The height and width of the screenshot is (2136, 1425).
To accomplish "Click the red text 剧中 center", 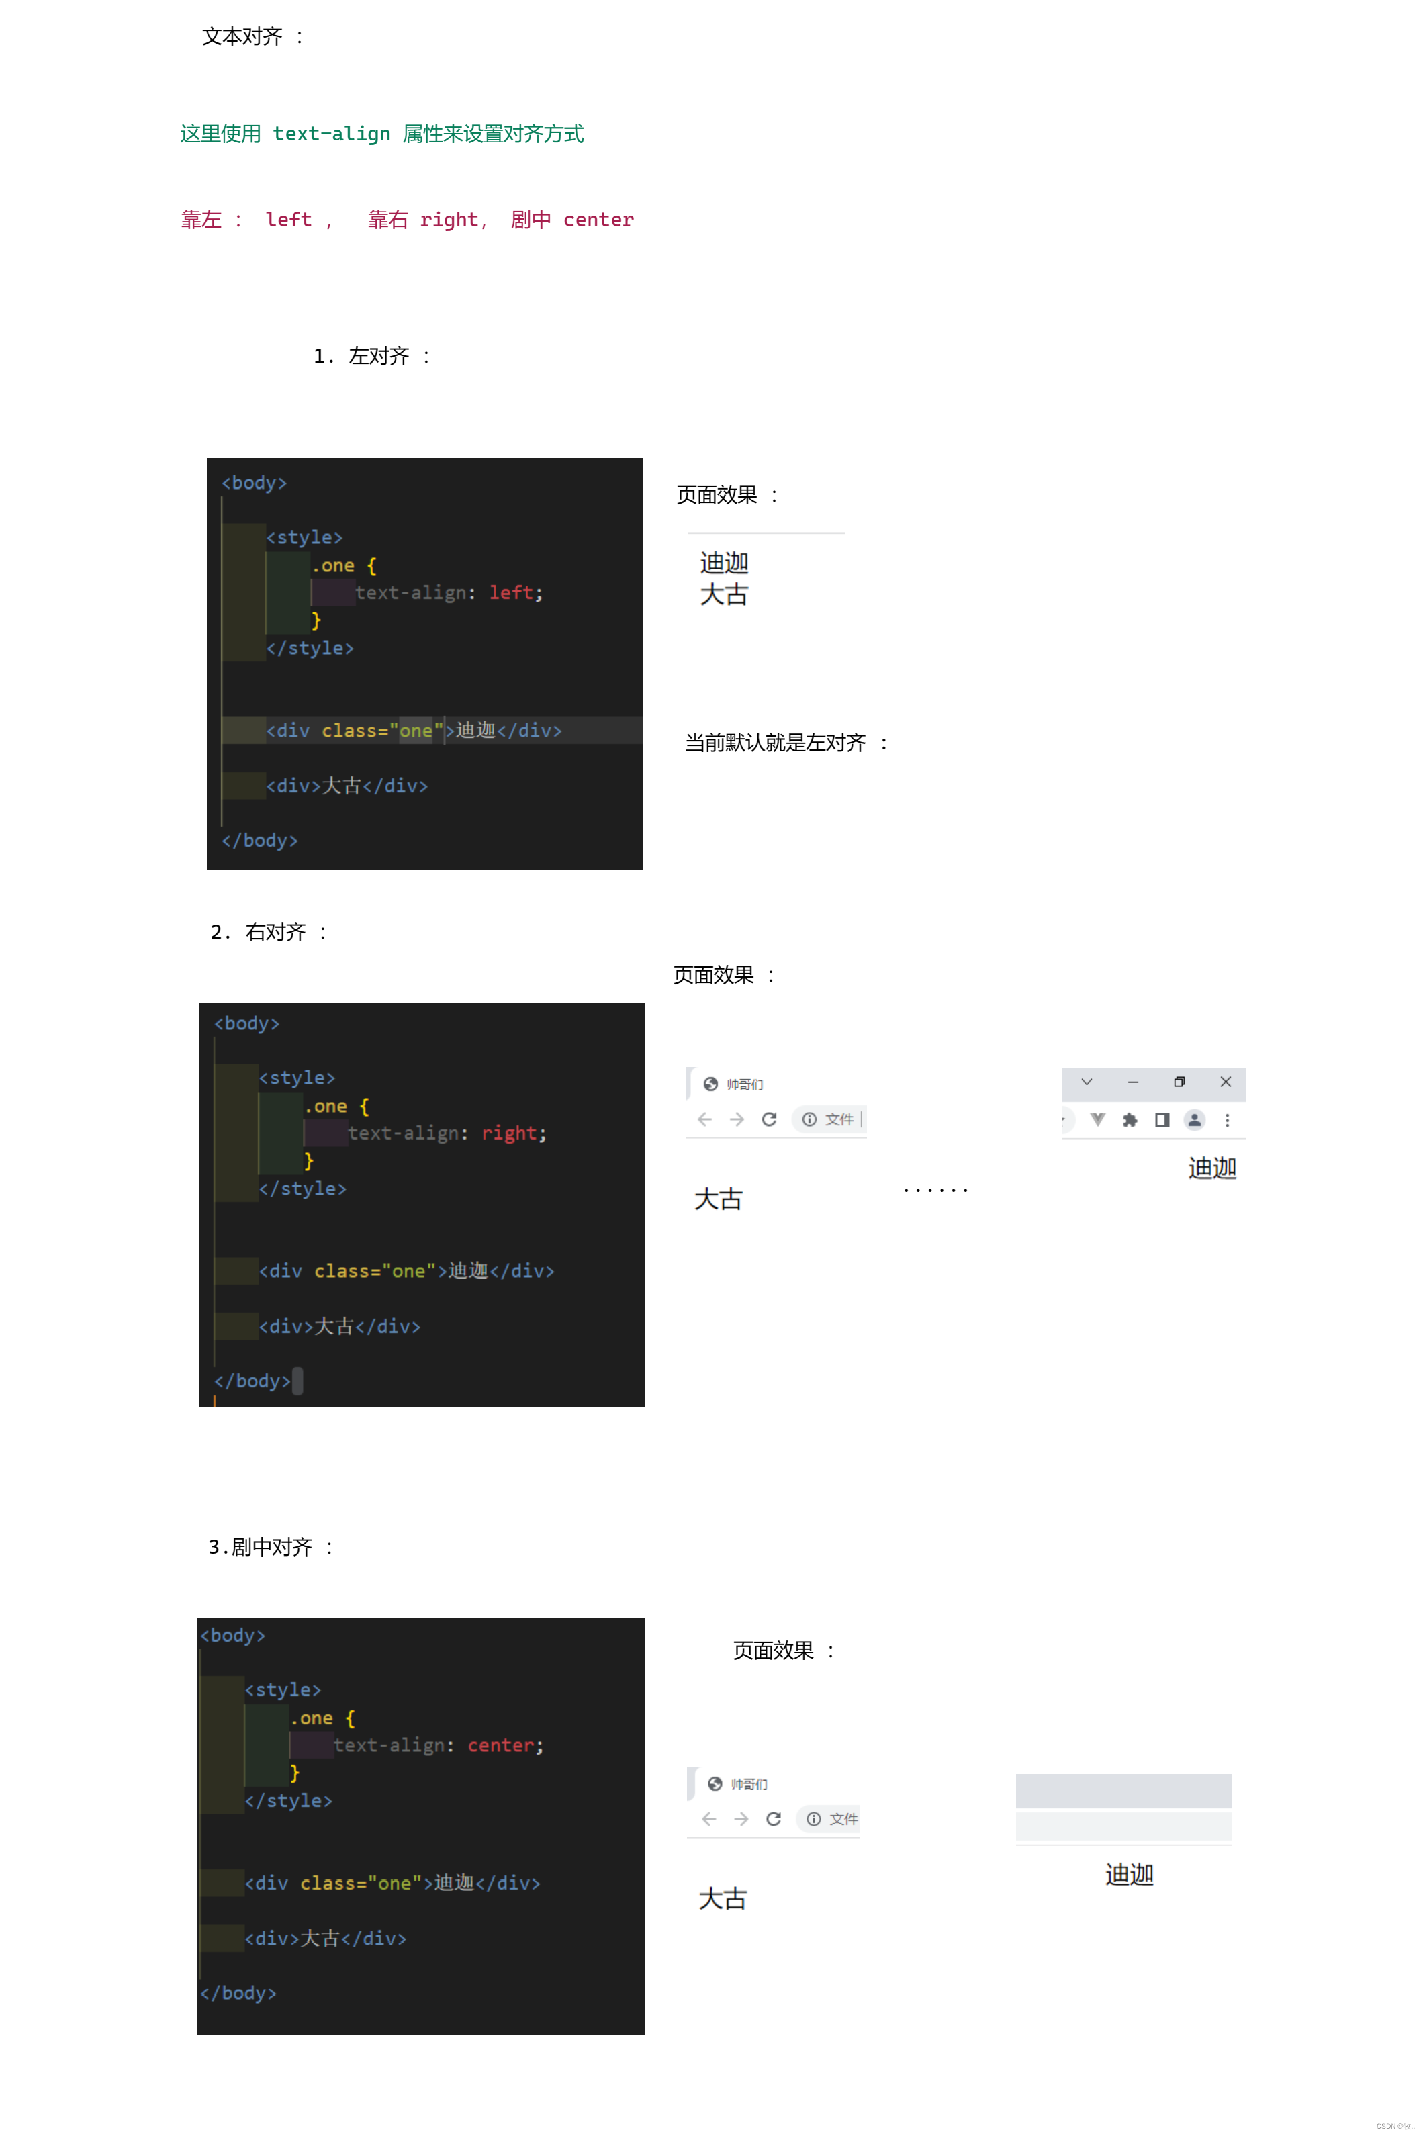I will 571,219.
